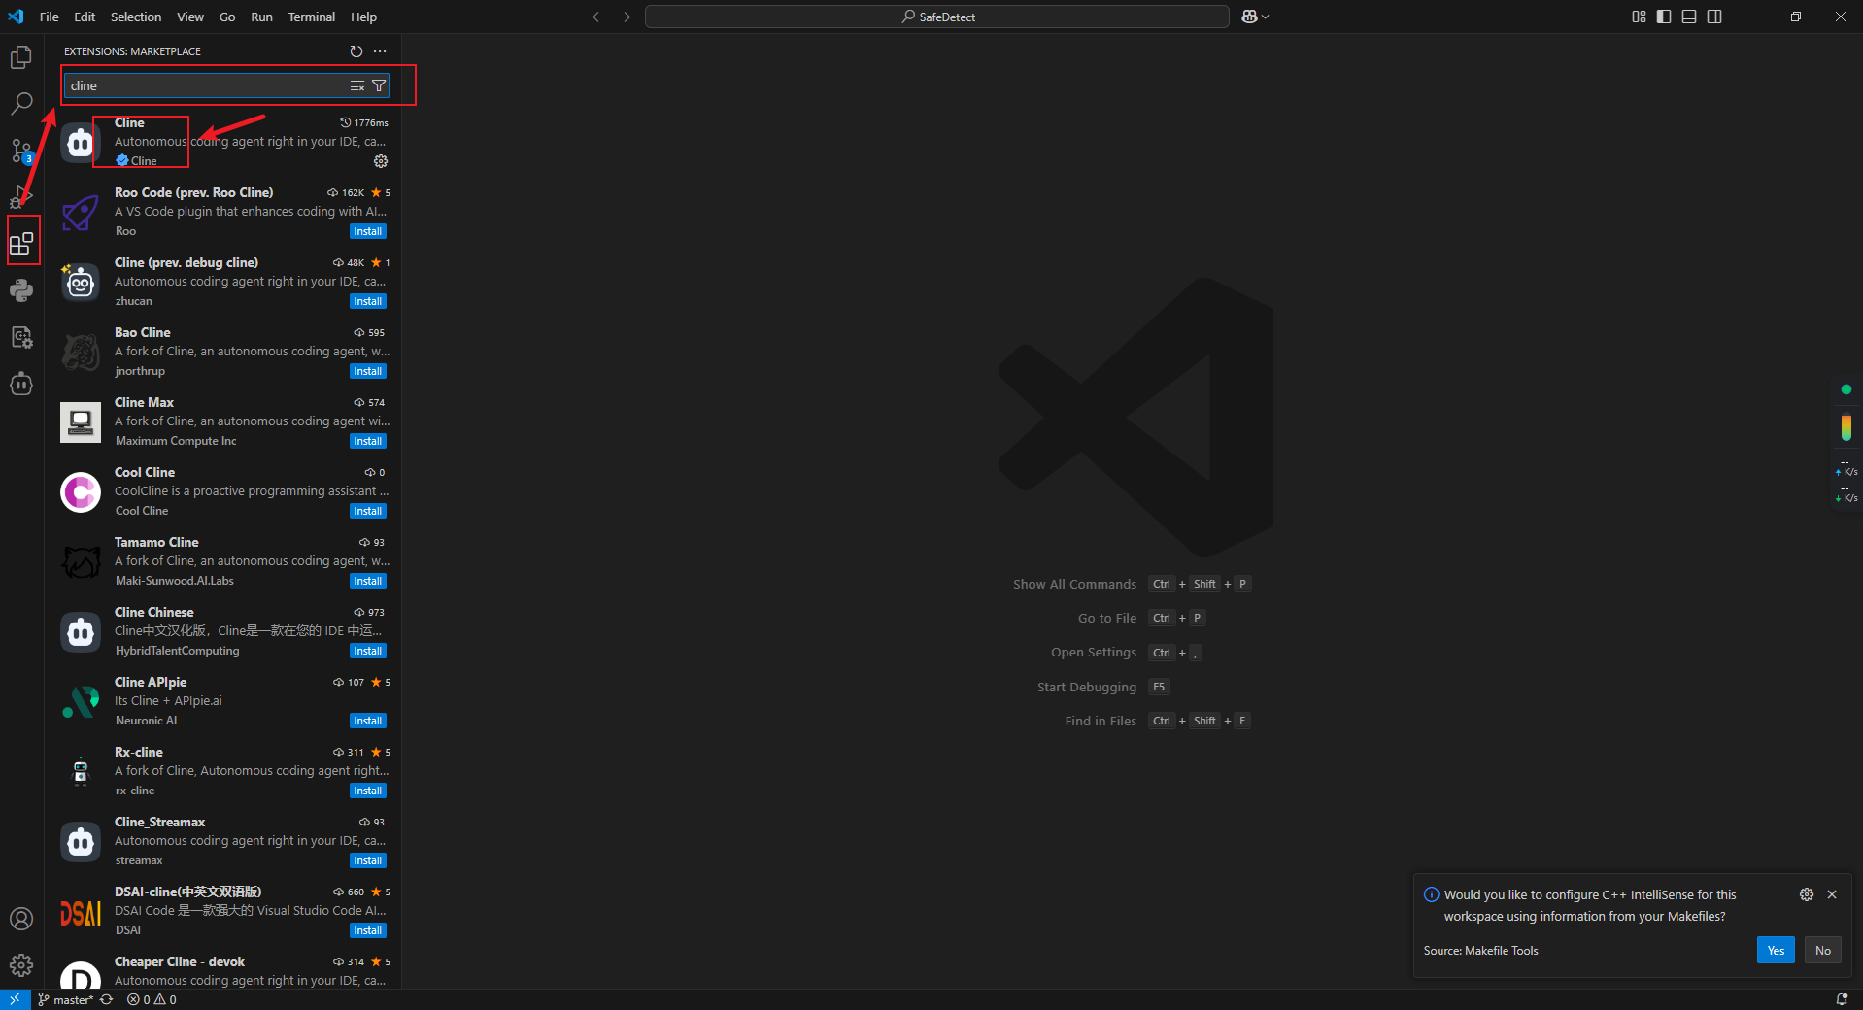Toggle the bottom panel
This screenshot has width=1863, height=1010.
[x=1689, y=17]
